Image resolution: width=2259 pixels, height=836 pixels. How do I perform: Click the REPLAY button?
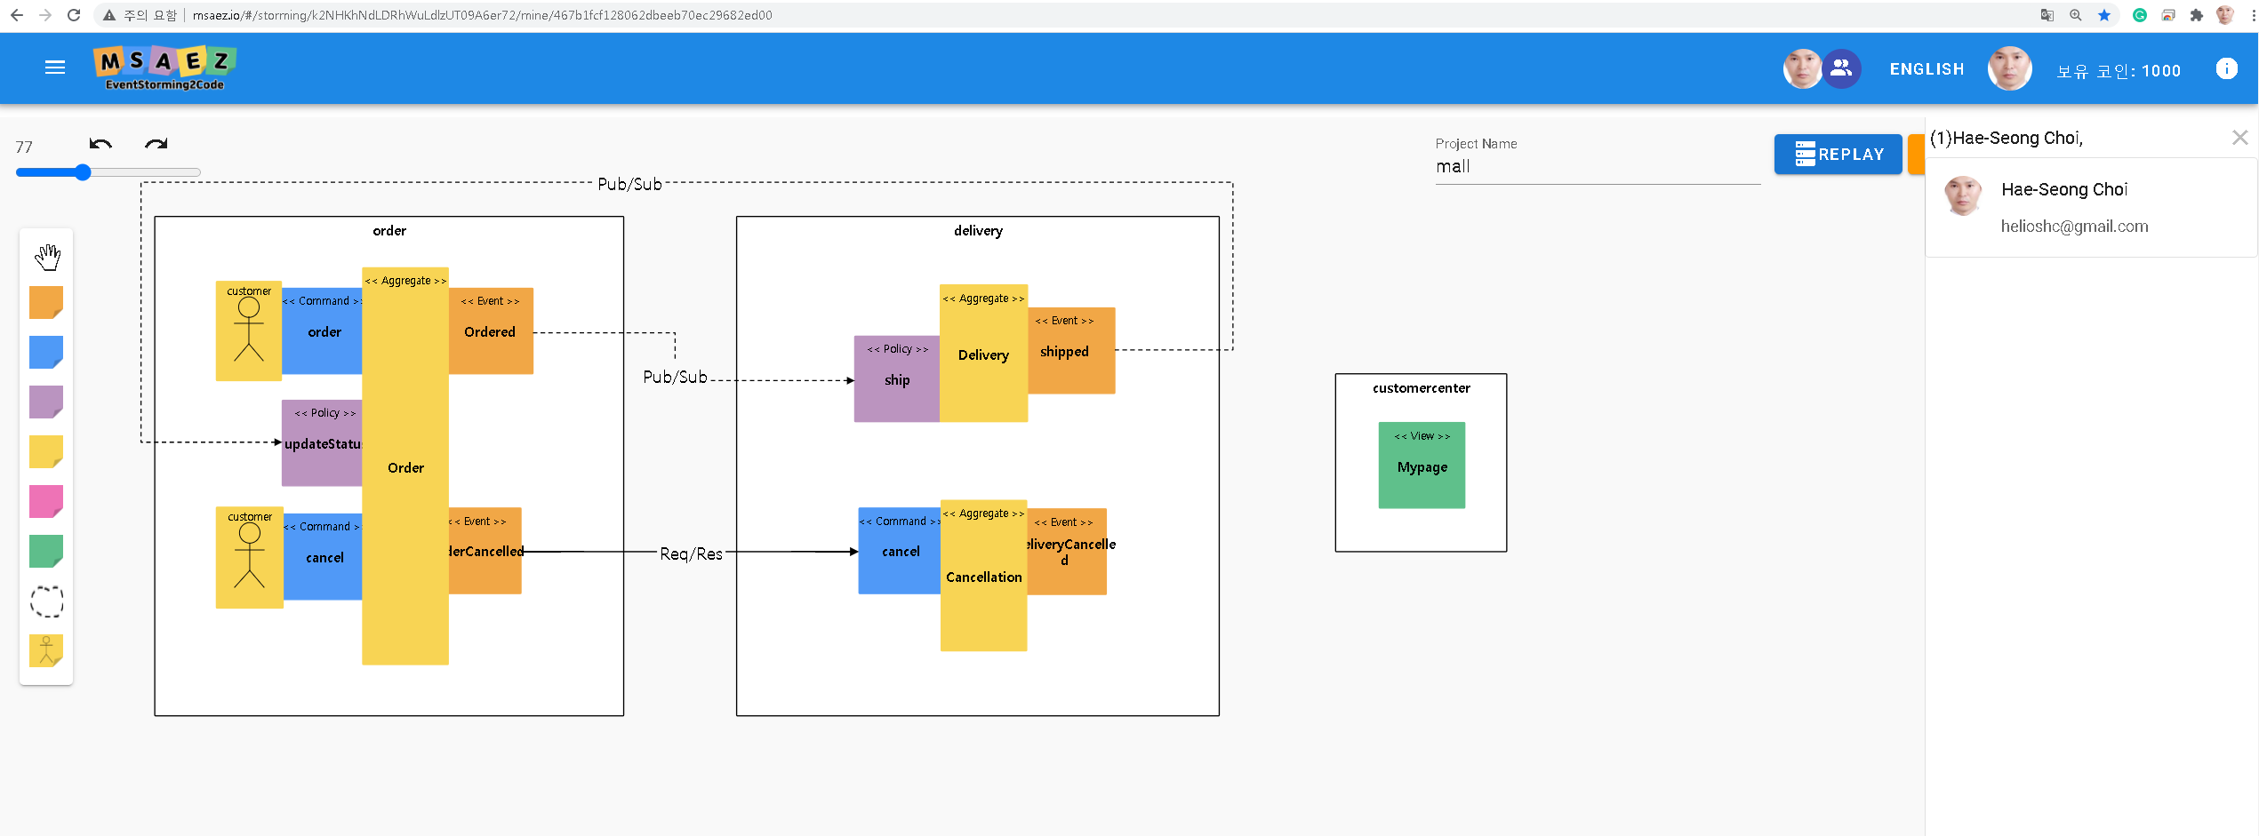(x=1838, y=154)
